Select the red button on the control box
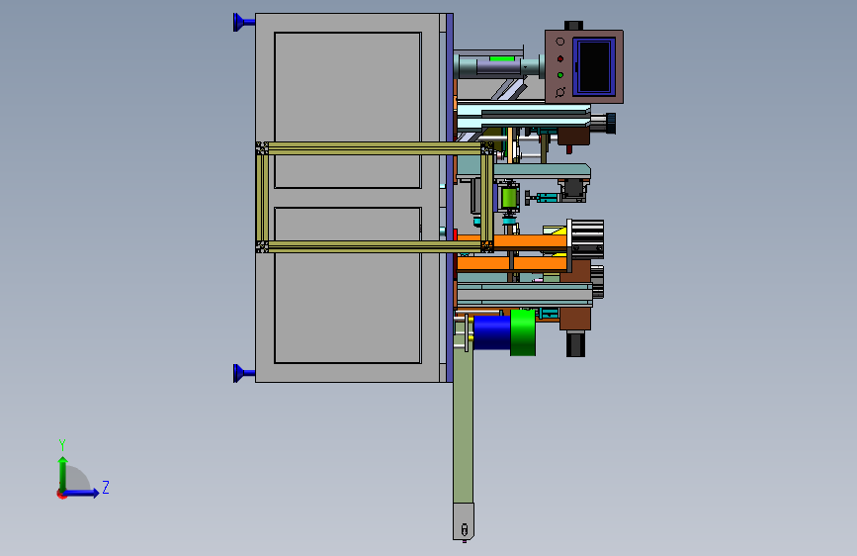The width and height of the screenshot is (857, 556). coord(560,58)
